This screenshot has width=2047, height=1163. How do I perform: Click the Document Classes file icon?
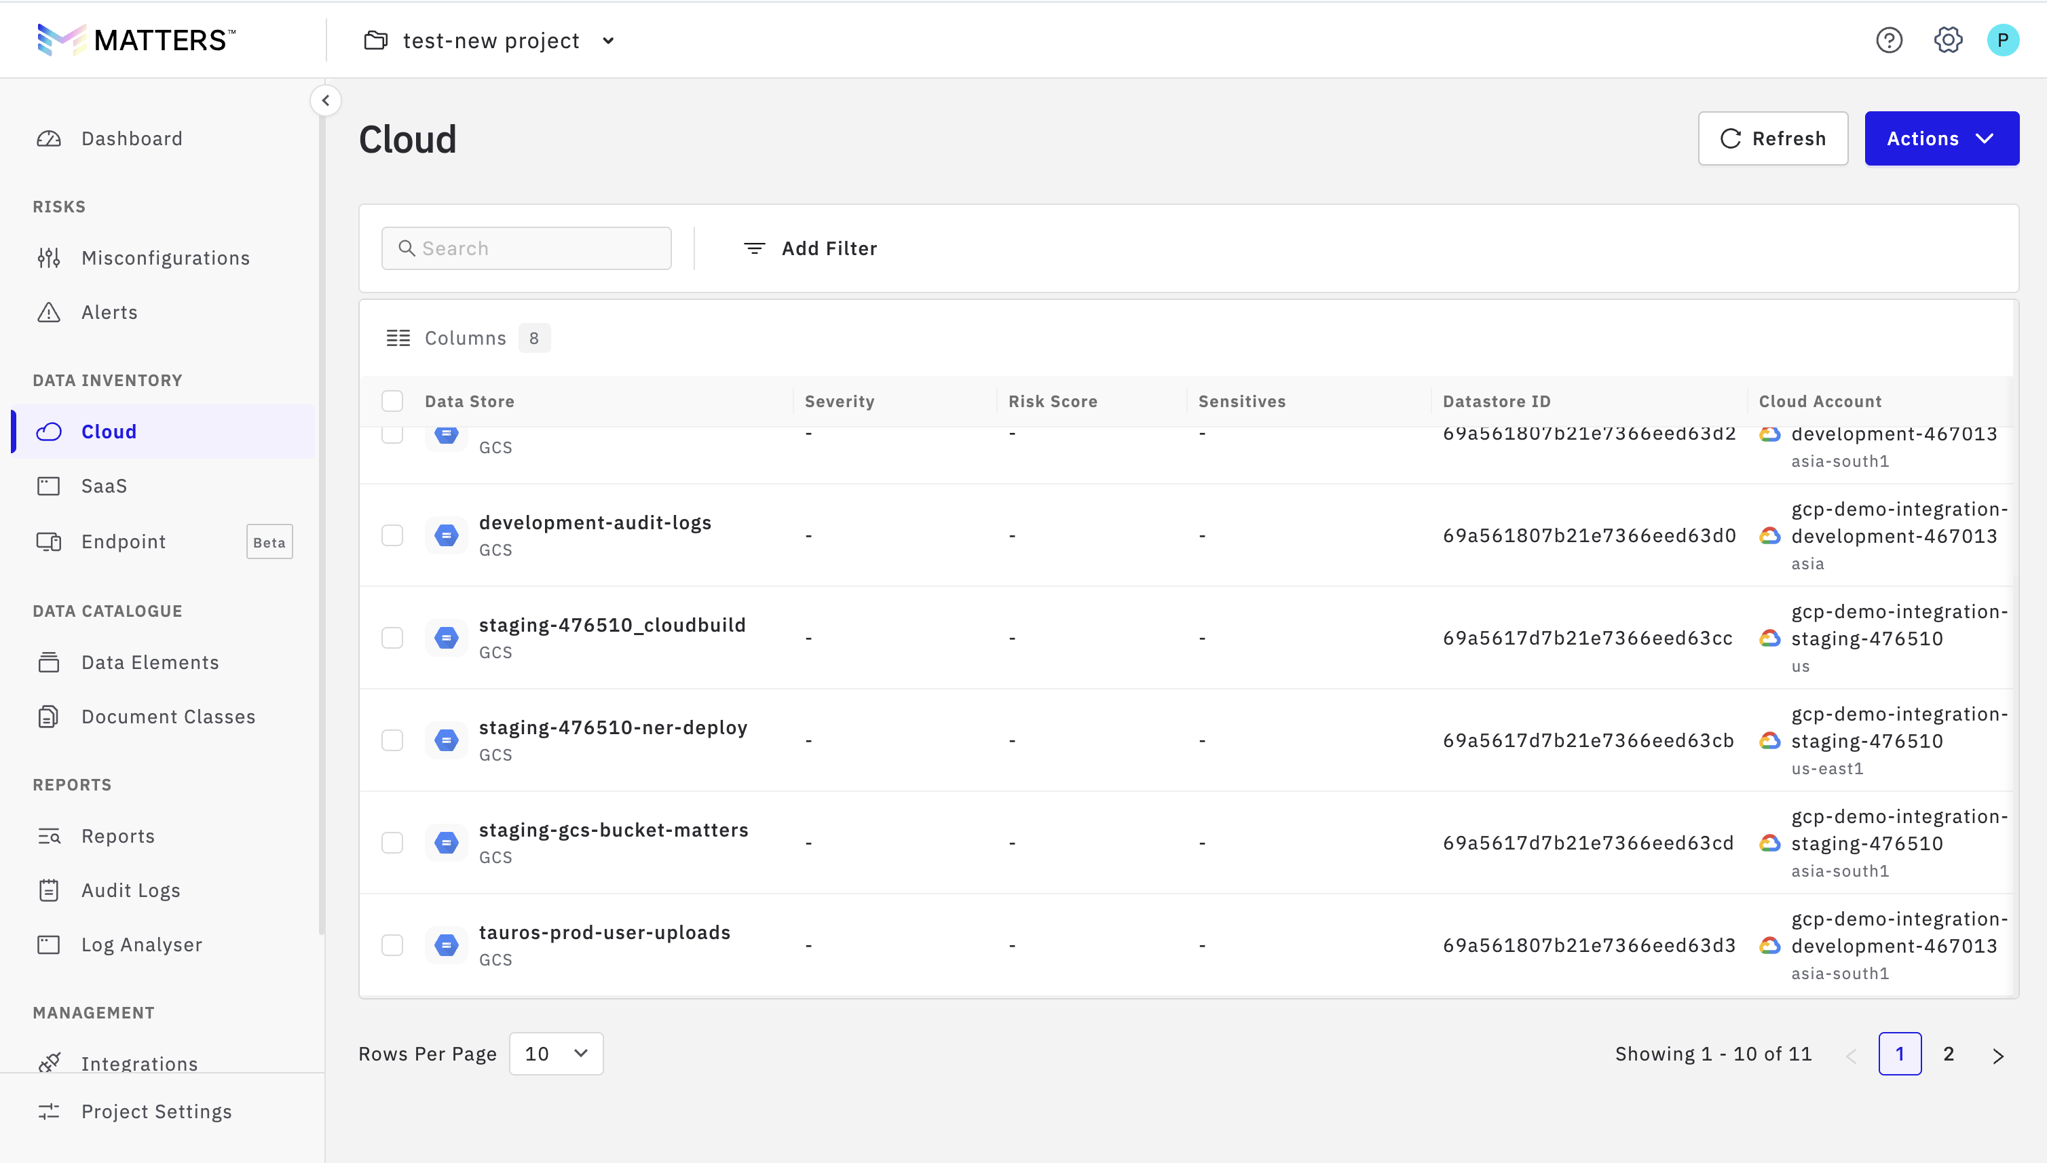(49, 717)
